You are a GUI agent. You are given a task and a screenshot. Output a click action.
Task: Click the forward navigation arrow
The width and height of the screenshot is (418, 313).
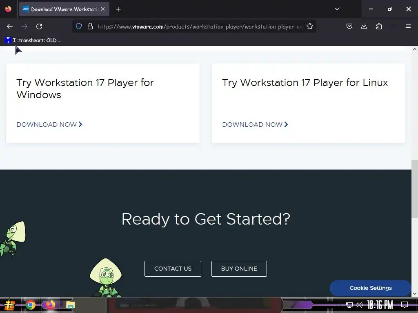(24, 26)
